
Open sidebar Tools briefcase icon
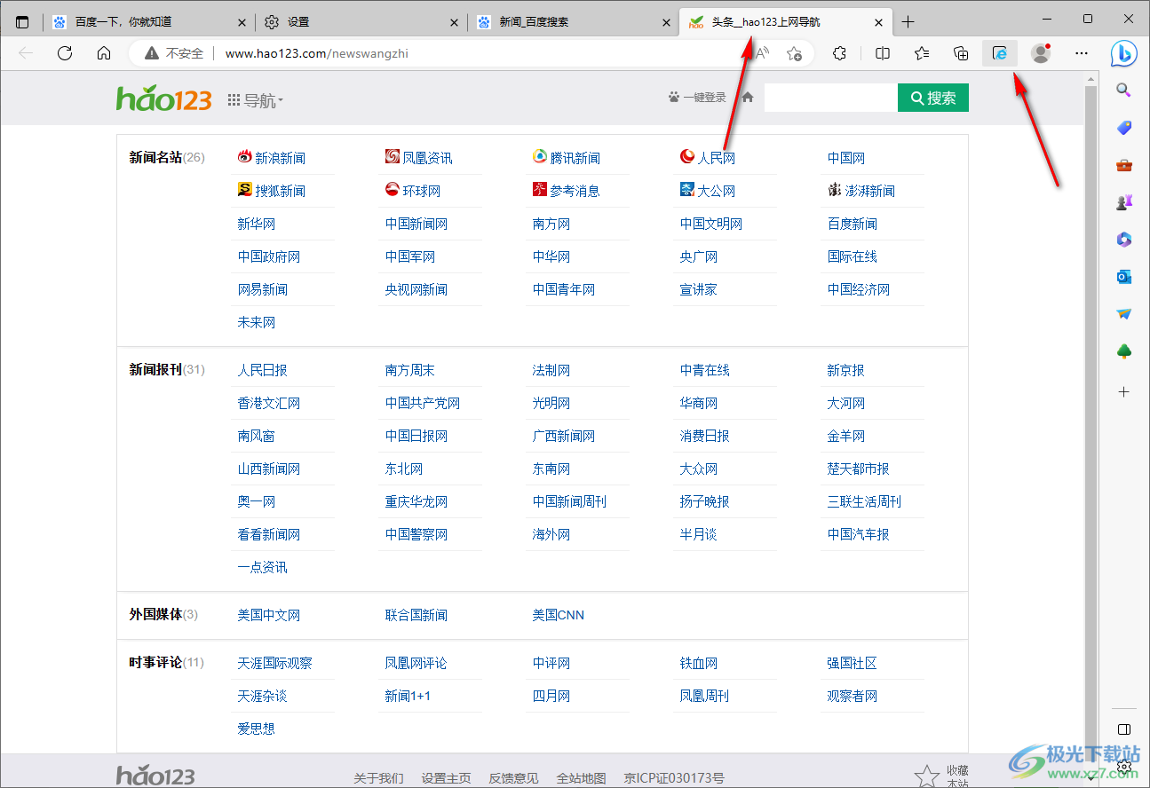(x=1123, y=165)
